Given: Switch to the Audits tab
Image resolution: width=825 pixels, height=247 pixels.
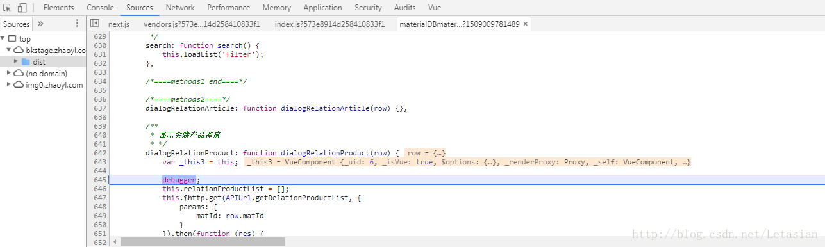Looking at the screenshot, I should (404, 8).
